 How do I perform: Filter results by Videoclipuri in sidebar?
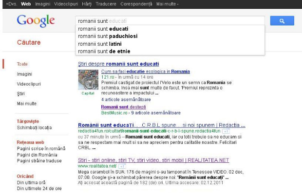click(29, 84)
